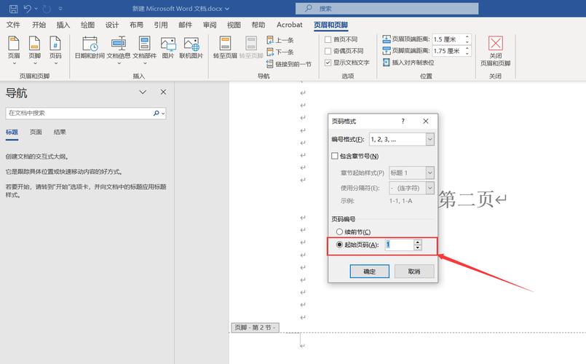Increase 页眉顶端距离 with up spinner arrow

pyautogui.click(x=467, y=37)
